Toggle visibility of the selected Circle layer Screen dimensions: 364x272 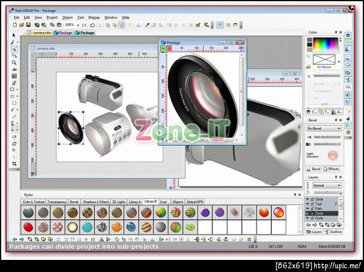[308, 213]
